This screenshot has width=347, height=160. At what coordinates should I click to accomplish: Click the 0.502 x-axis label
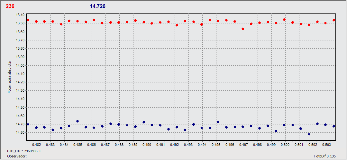coord(313,145)
